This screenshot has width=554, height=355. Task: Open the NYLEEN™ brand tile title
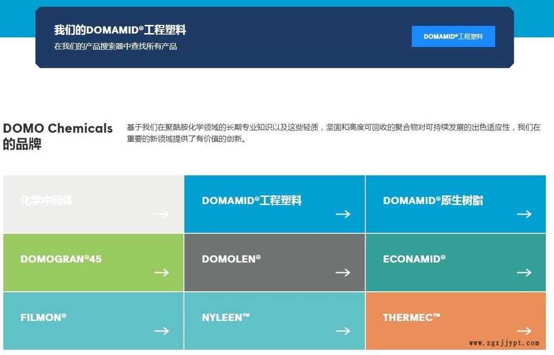pos(226,317)
